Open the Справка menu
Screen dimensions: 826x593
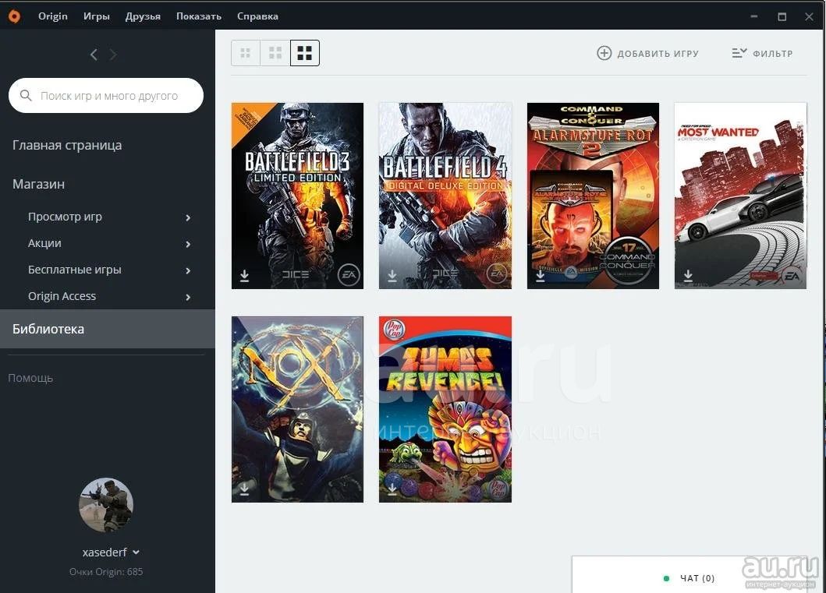coord(257,16)
